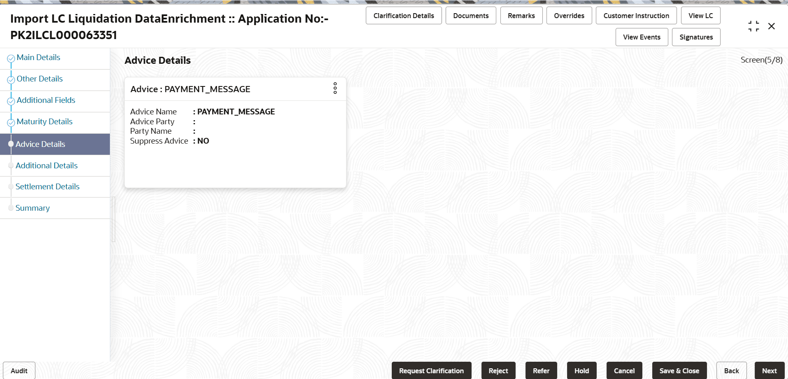The image size is (788, 379).
Task: Click the Refer button
Action: (x=541, y=371)
